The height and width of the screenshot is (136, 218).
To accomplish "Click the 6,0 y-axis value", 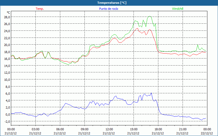I will click(8, 94).
